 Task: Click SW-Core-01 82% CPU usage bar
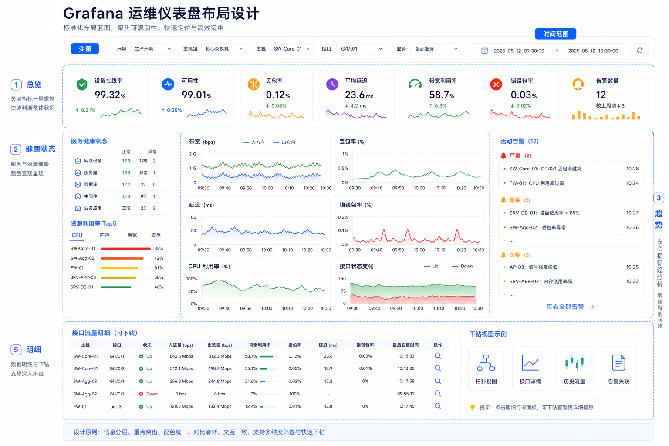coord(126,248)
